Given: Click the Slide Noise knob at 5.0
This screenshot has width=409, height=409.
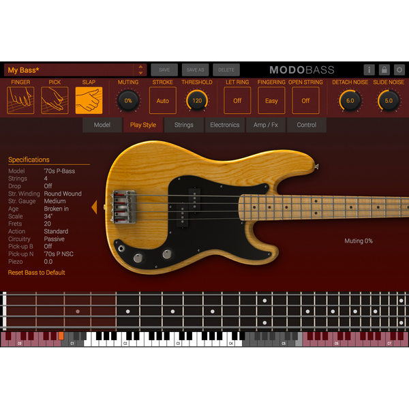Looking at the screenshot, I should click(389, 101).
